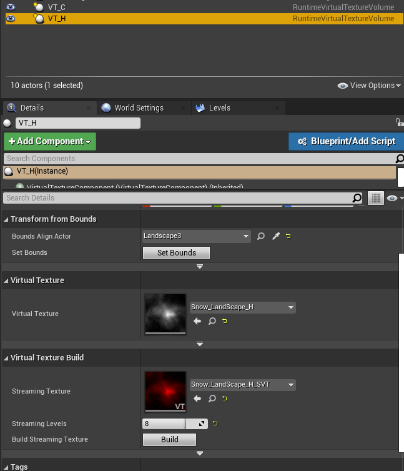Use selected asset arrow for Virtual Texture
404x471 pixels.
coord(197,321)
